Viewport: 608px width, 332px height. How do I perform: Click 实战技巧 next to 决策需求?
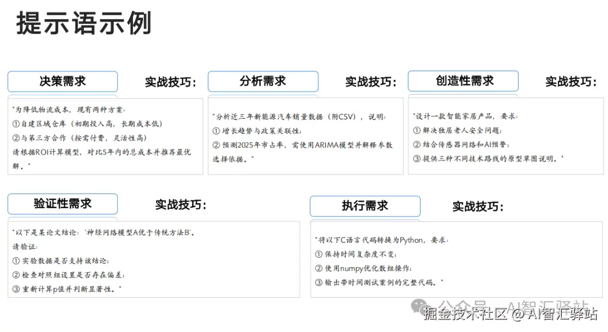pyautogui.click(x=169, y=81)
